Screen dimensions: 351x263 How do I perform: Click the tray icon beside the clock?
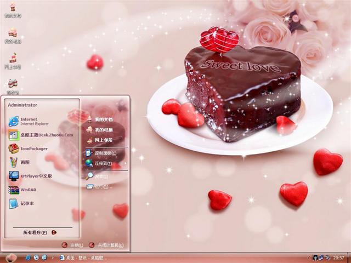pos(327,258)
